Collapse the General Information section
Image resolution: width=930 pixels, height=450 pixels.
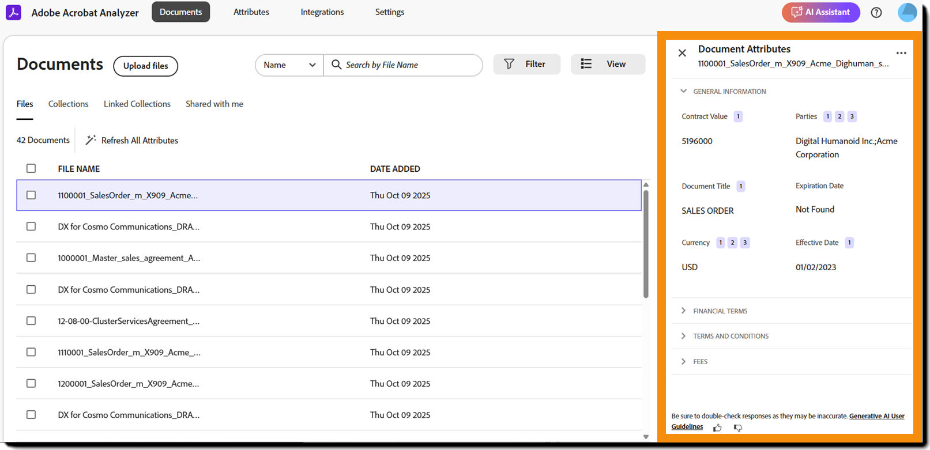[x=683, y=91]
